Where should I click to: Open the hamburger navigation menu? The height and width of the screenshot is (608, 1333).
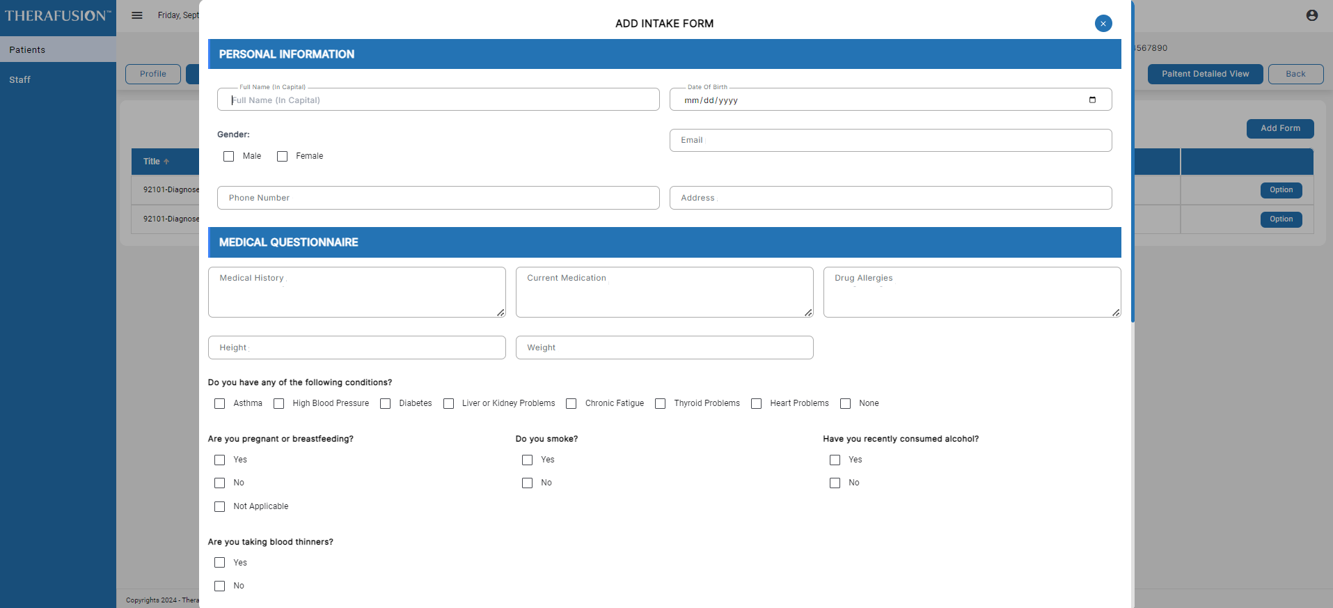click(137, 15)
